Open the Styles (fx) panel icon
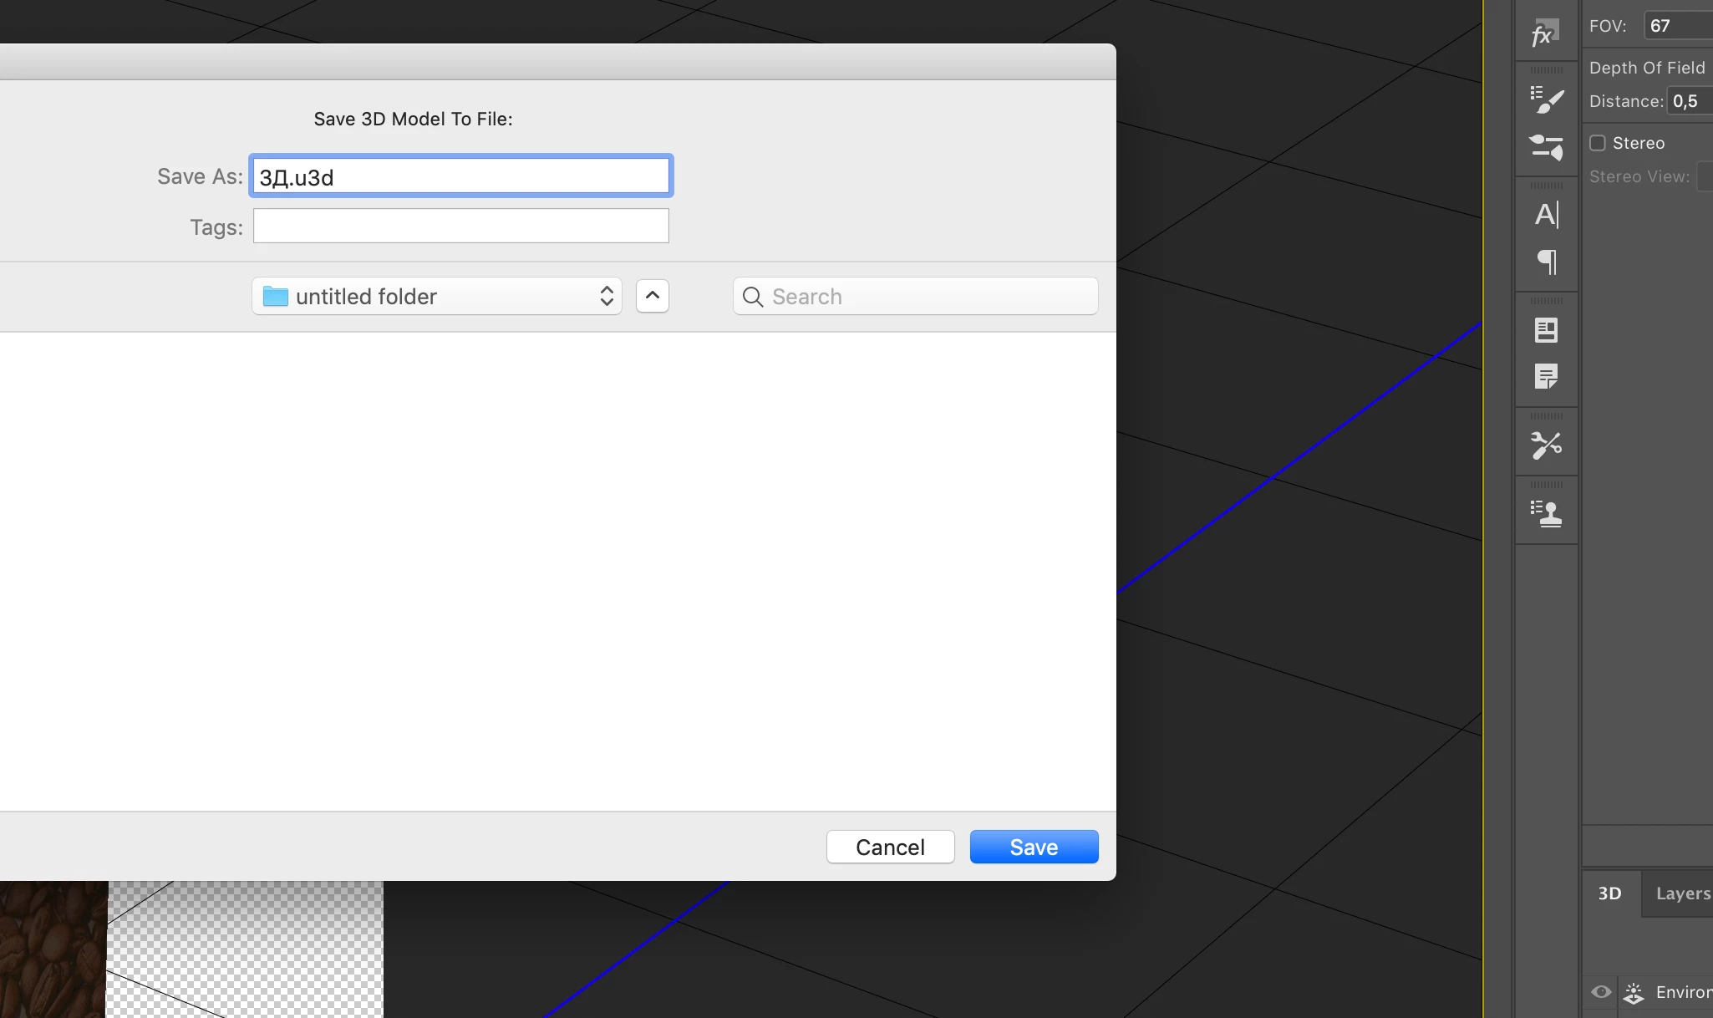Image resolution: width=1713 pixels, height=1018 pixels. 1545,34
